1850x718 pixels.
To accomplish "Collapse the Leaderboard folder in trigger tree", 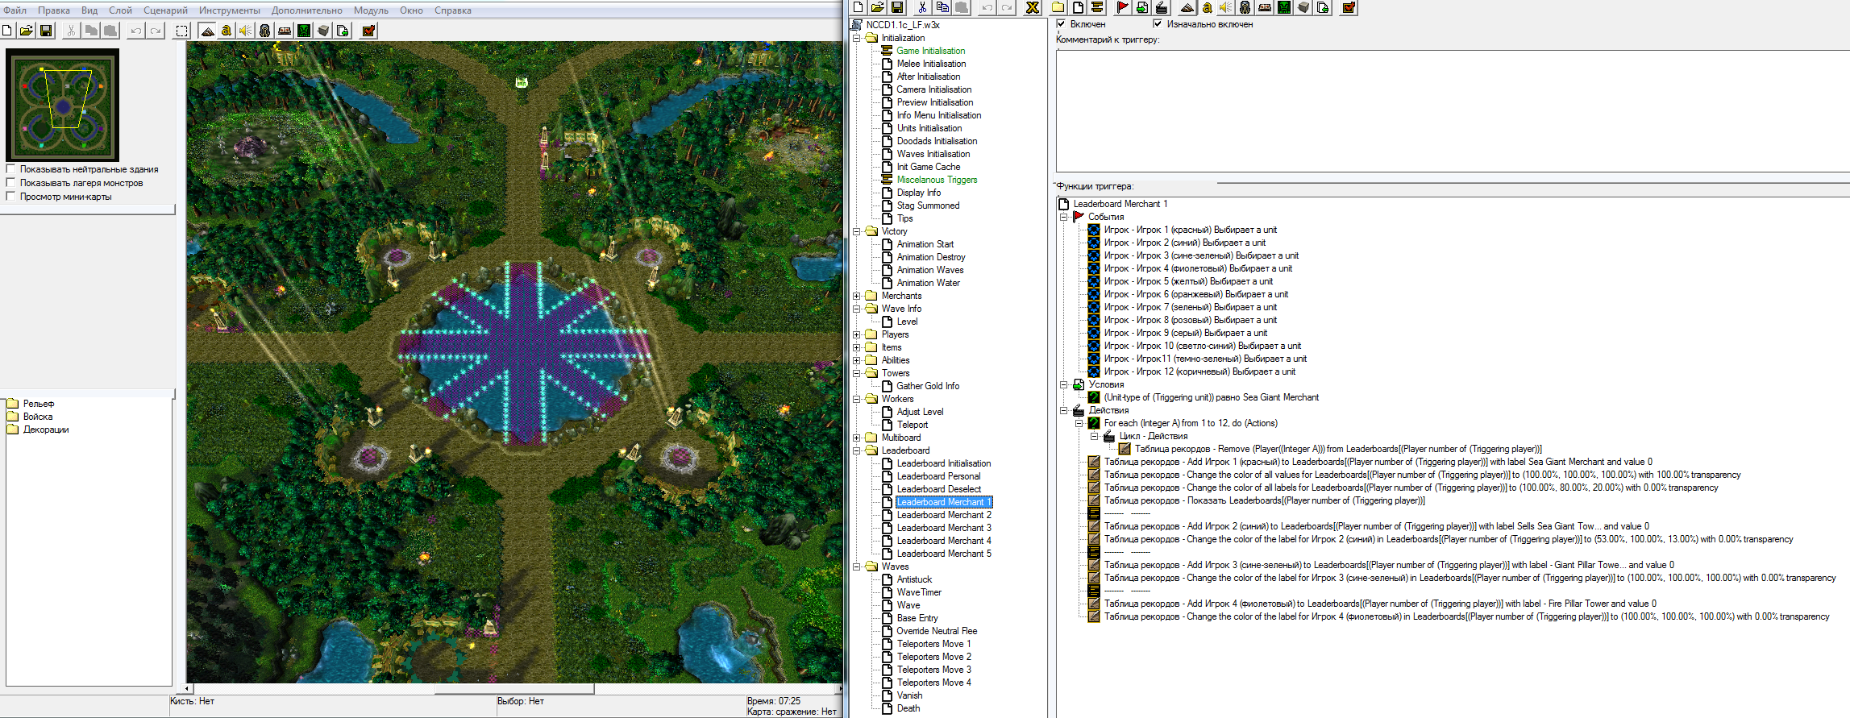I will 856,450.
